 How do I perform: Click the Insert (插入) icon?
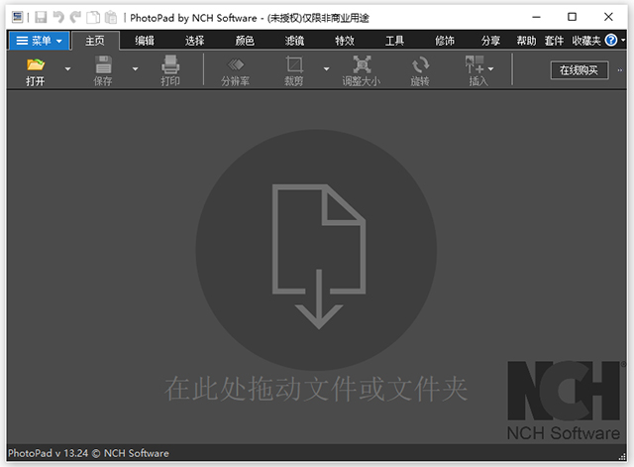pyautogui.click(x=475, y=64)
